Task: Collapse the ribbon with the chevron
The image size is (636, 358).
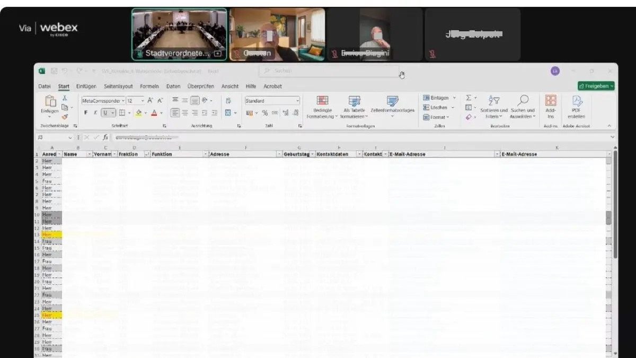Action: click(x=609, y=126)
